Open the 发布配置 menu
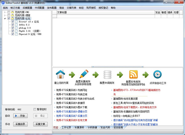The width and height of the screenshot is (185, 135). pyautogui.click(x=52, y=8)
